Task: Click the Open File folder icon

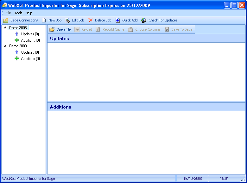Action: click(x=52, y=29)
